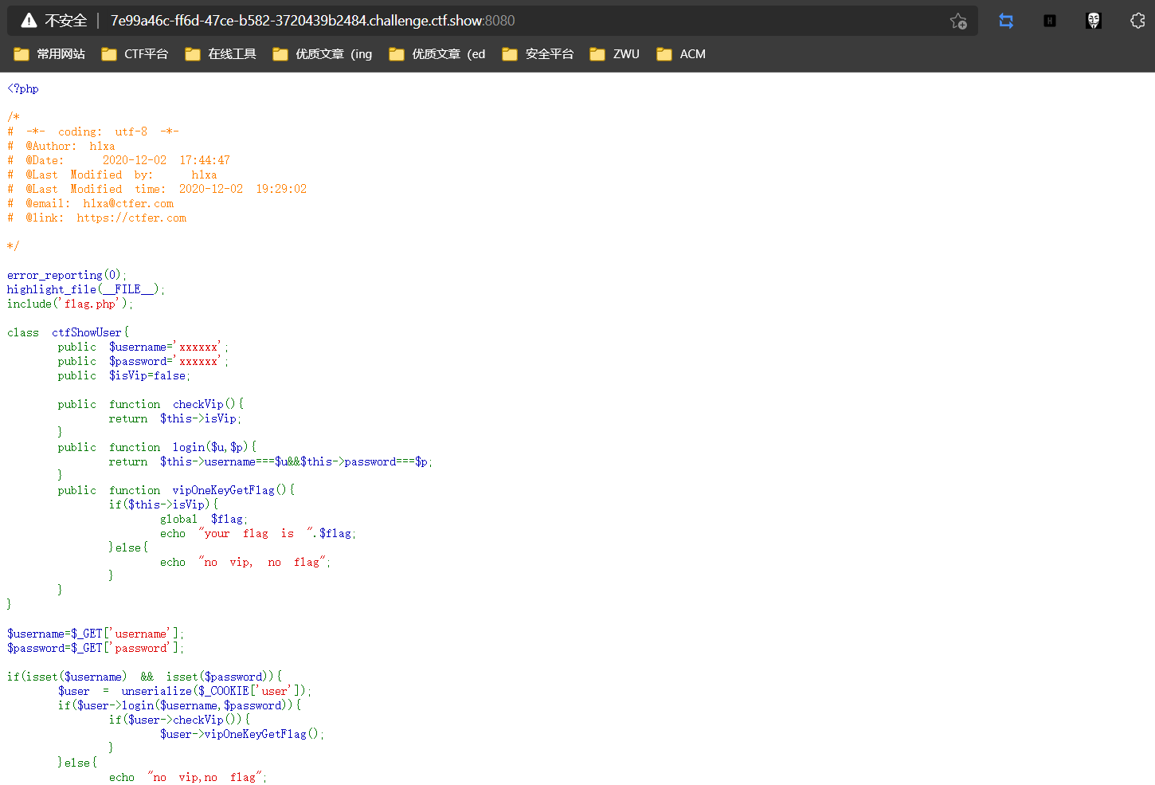
Task: Click the 'return $this->isVip;' line
Action: click(x=175, y=418)
